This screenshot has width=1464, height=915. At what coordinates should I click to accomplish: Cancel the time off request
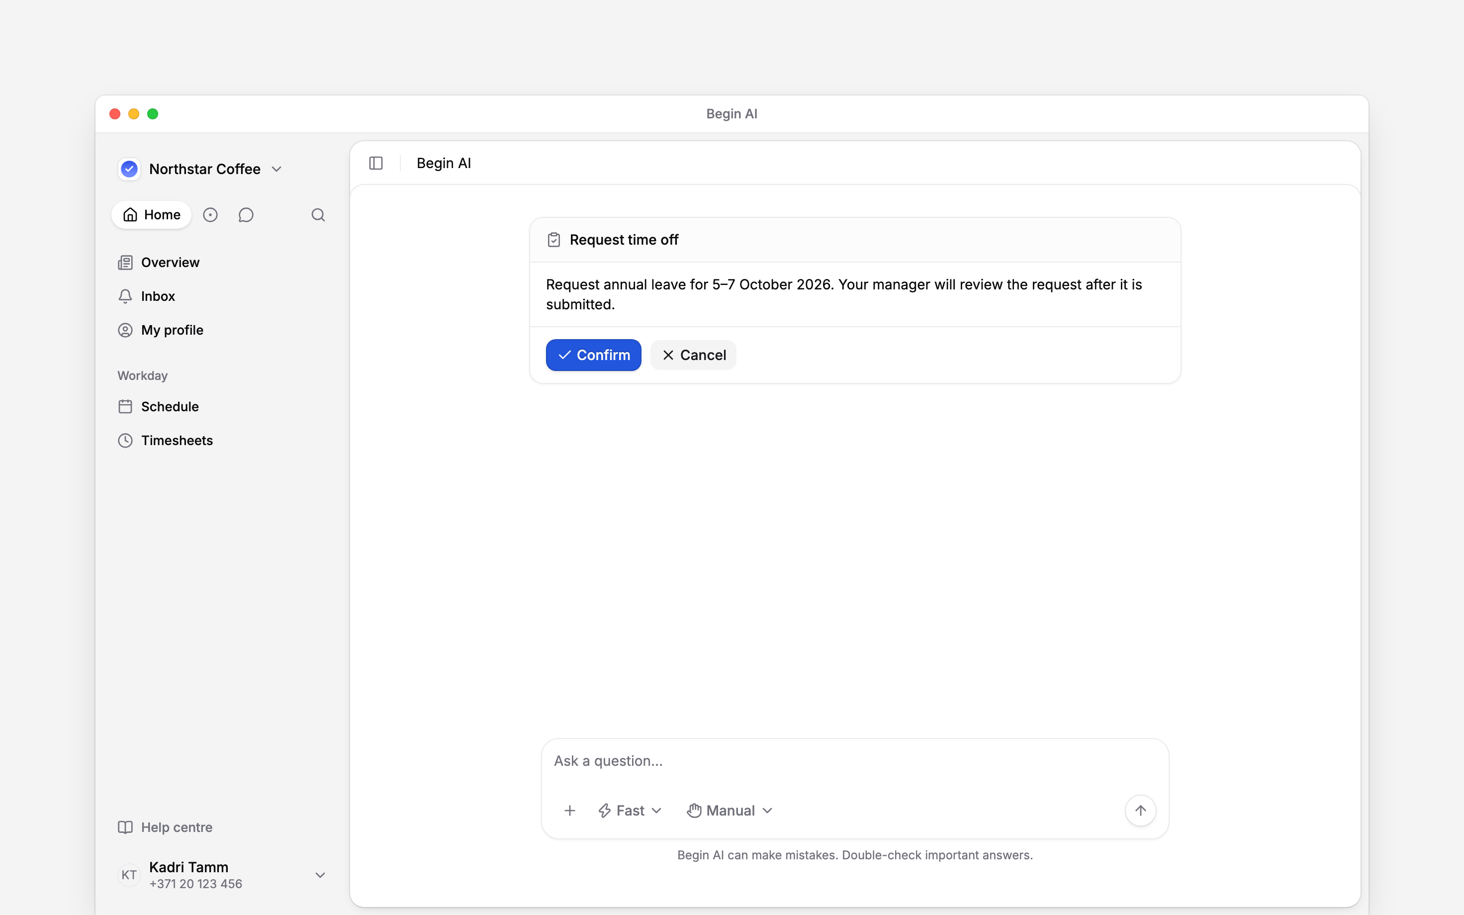coord(693,355)
